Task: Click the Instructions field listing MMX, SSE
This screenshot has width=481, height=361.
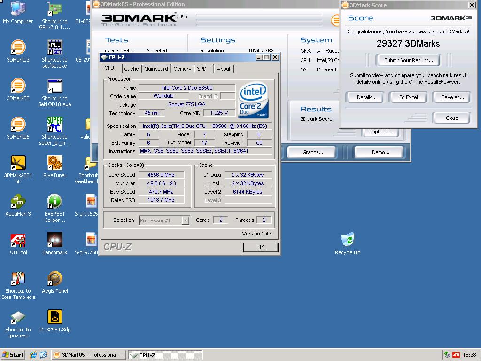Action: pyautogui.click(x=205, y=151)
